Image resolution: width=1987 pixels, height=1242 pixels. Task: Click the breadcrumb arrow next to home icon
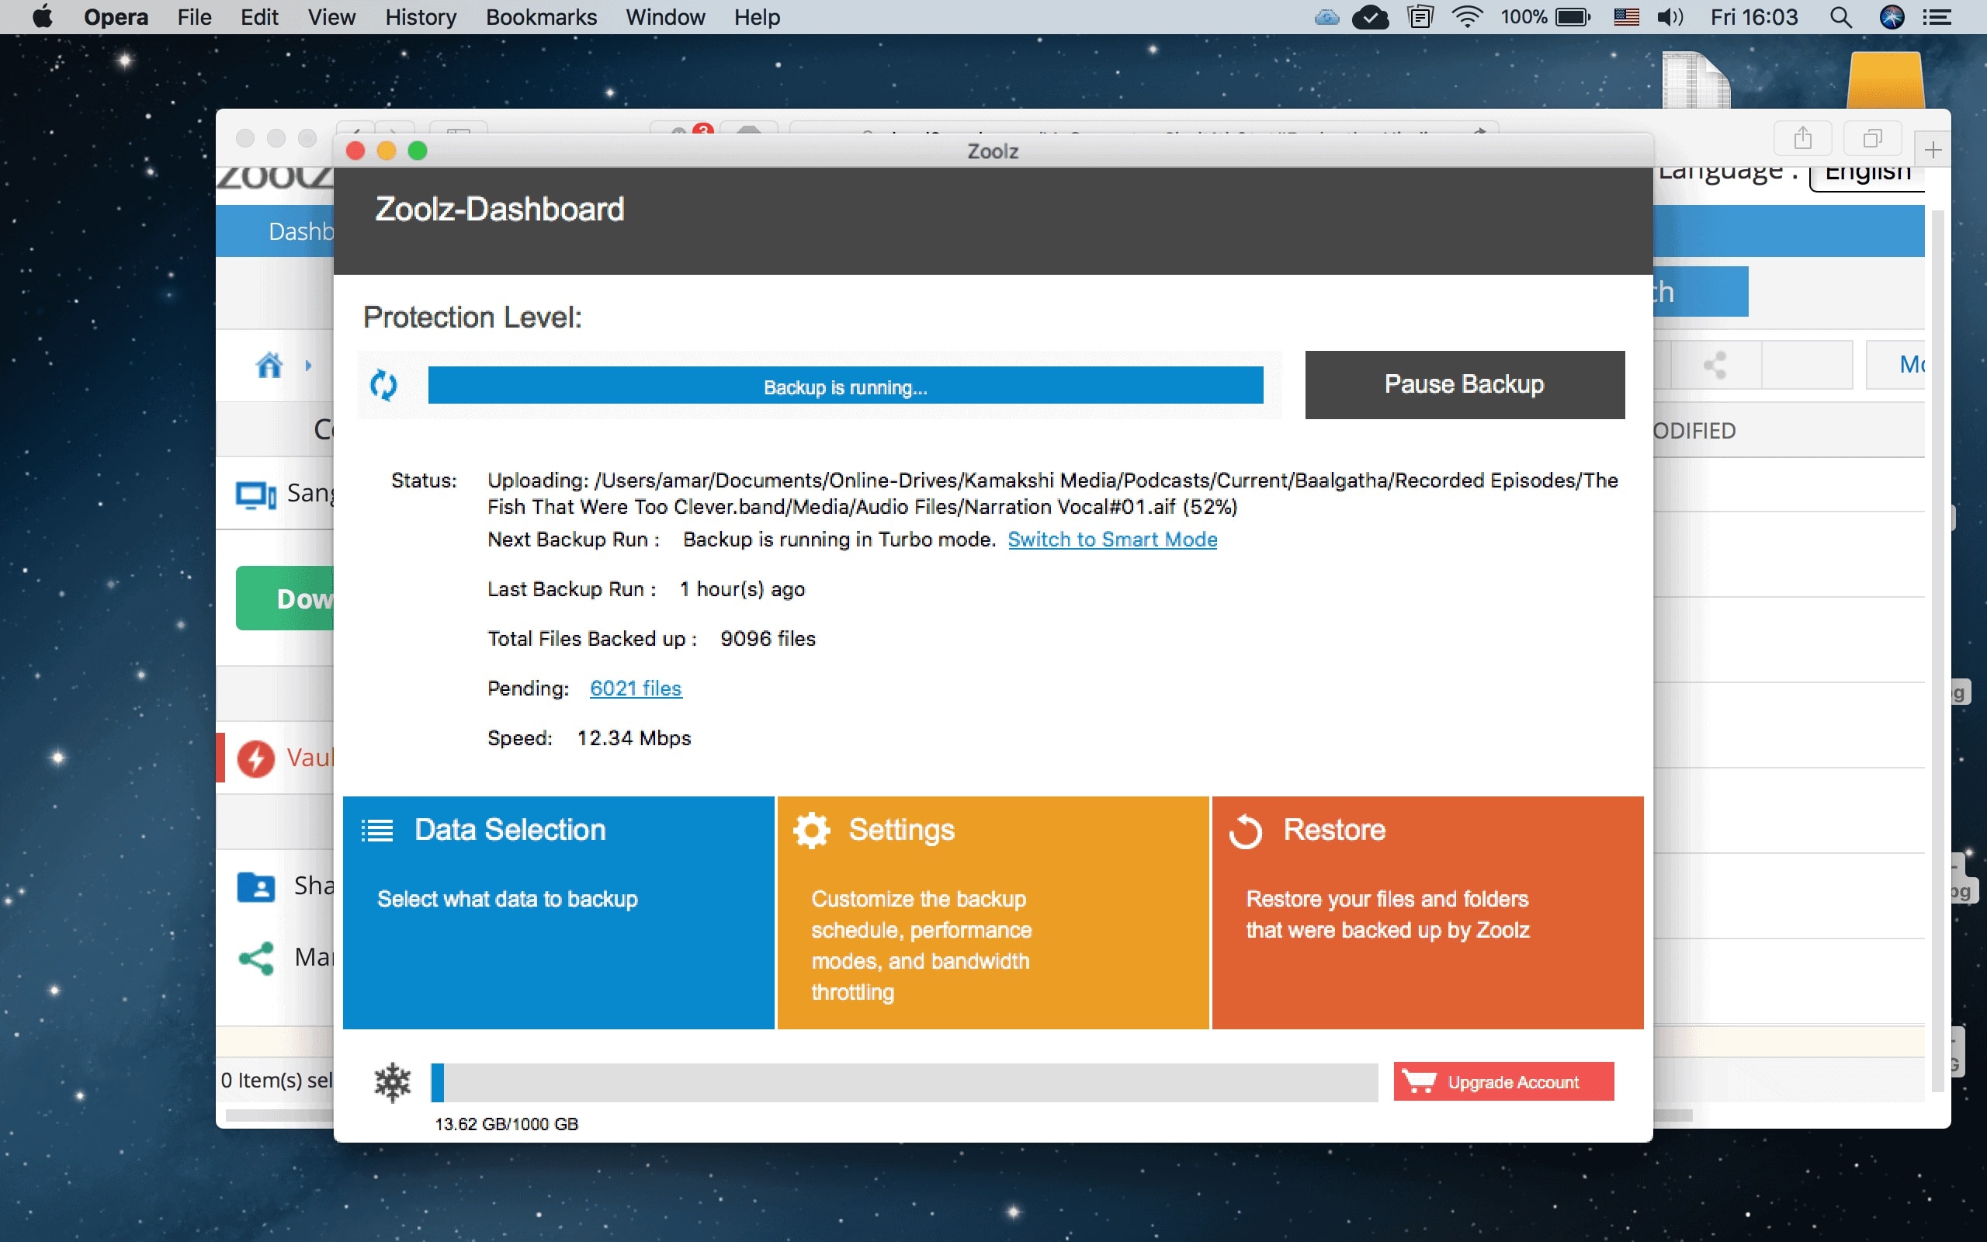click(308, 365)
